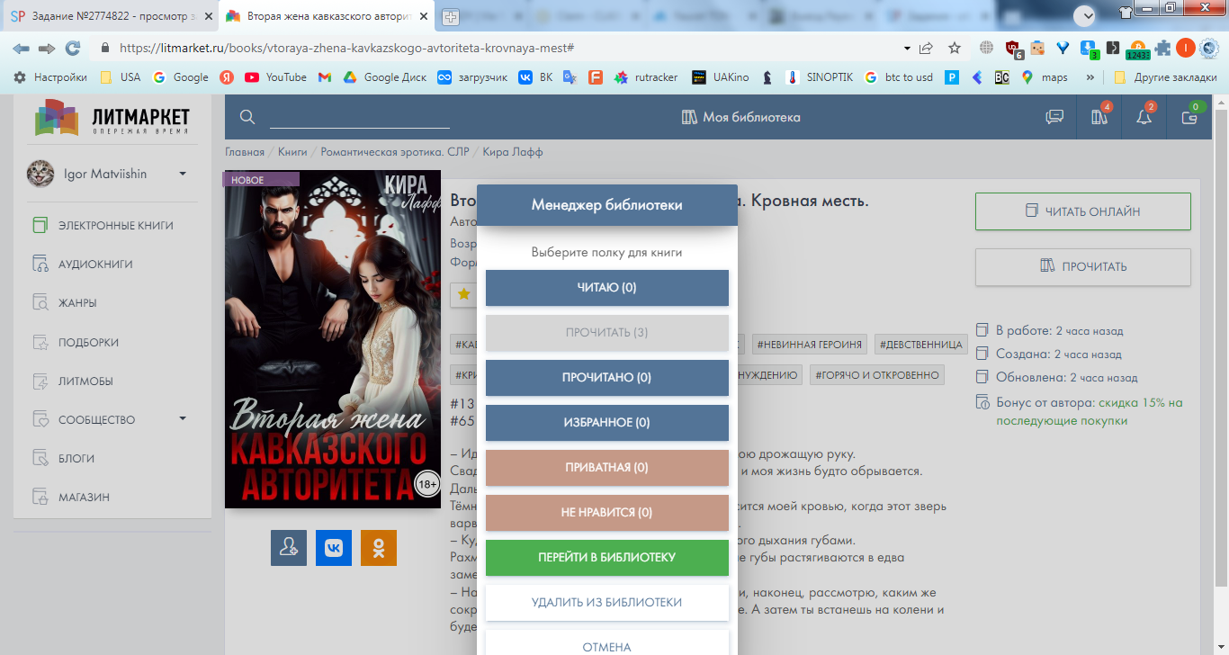Click ОТМЕНА in library manager
Image resolution: width=1229 pixels, height=655 pixels.
coord(607,643)
